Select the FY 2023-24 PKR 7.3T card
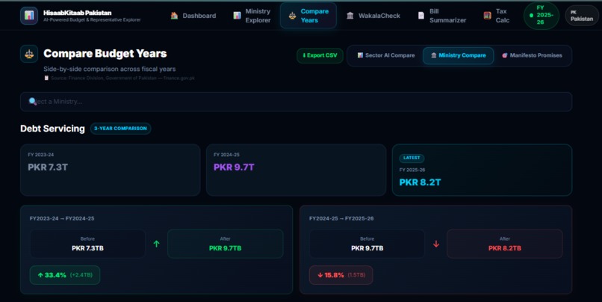 (x=111, y=170)
